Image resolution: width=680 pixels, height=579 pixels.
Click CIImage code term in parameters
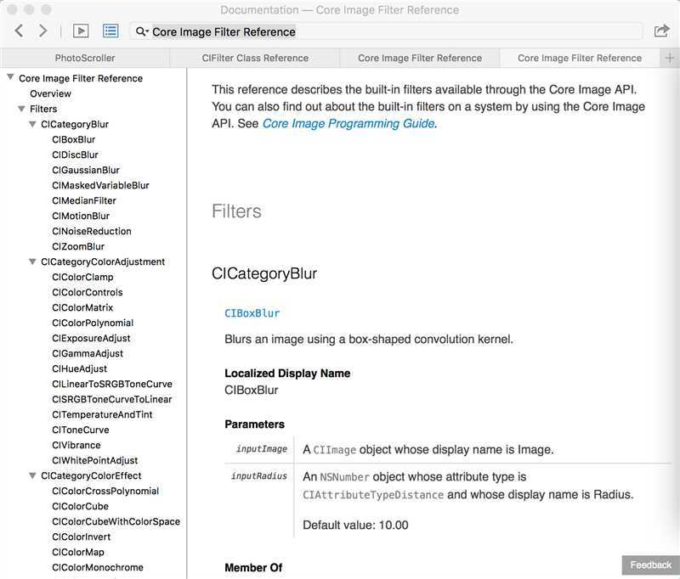[x=334, y=450]
